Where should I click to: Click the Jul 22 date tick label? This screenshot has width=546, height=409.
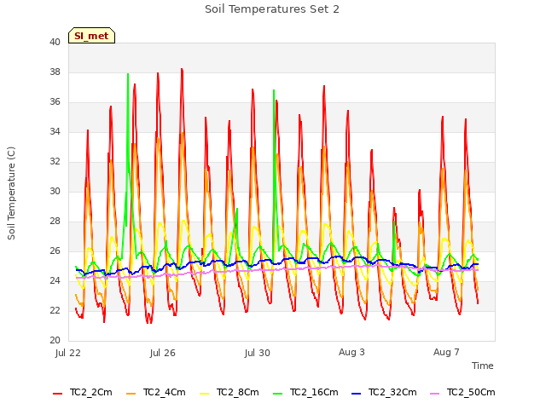click(x=68, y=353)
